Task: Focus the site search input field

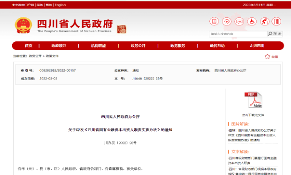Action: pos(238,34)
